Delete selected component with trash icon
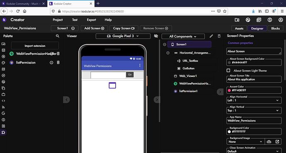 (219, 36)
